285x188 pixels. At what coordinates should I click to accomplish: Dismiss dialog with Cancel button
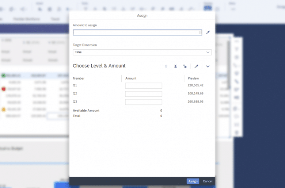click(x=208, y=181)
